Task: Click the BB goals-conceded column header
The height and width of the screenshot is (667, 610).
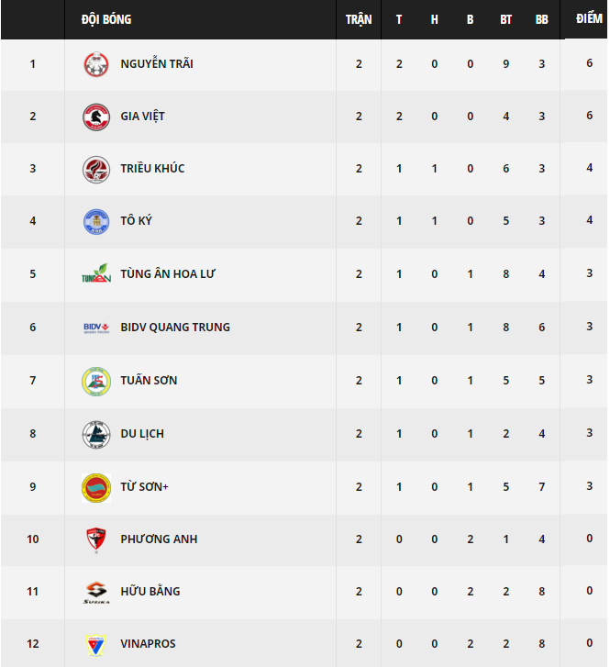Action: (541, 19)
